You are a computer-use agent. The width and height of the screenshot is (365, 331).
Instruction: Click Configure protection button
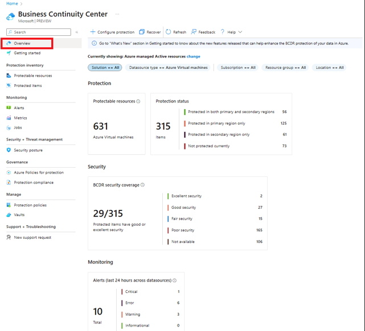[x=112, y=32]
